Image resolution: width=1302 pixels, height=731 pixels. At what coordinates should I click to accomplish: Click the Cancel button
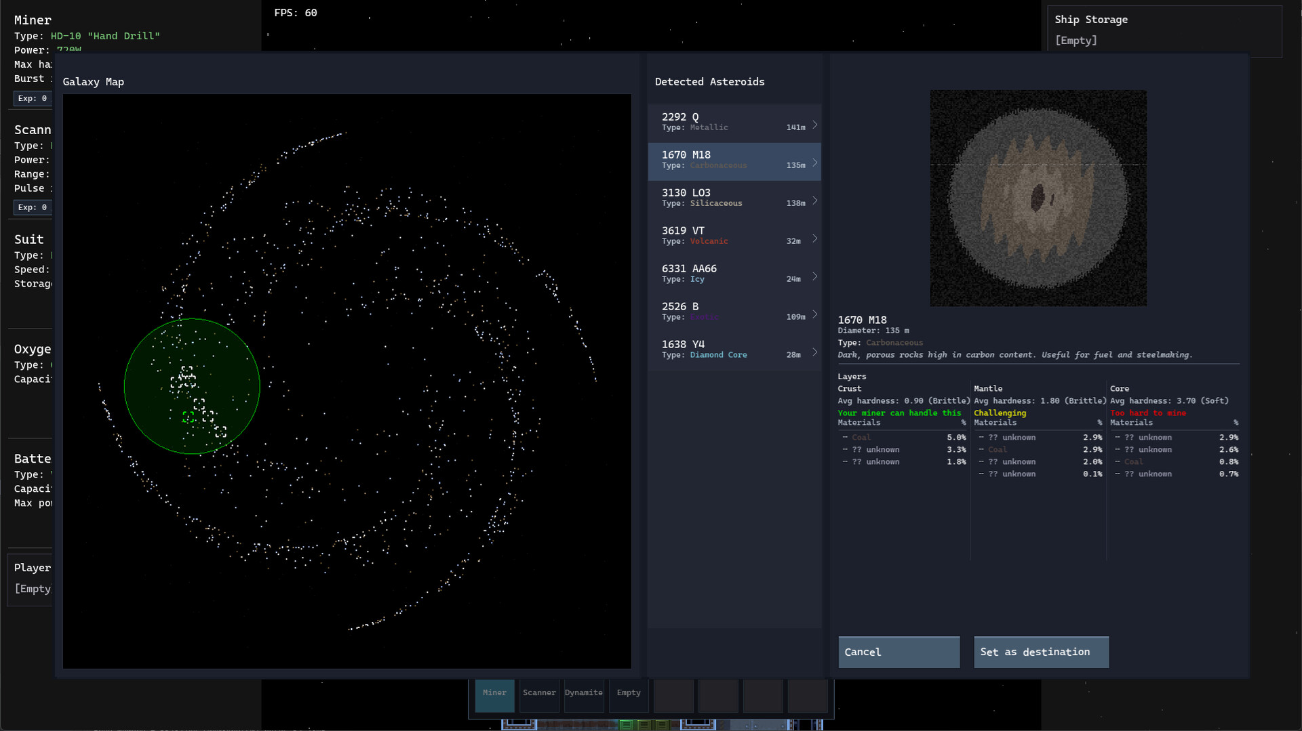899,652
